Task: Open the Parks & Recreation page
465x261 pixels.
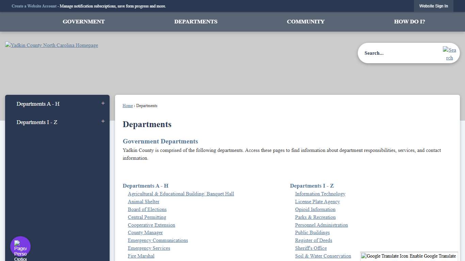Action: point(315,217)
